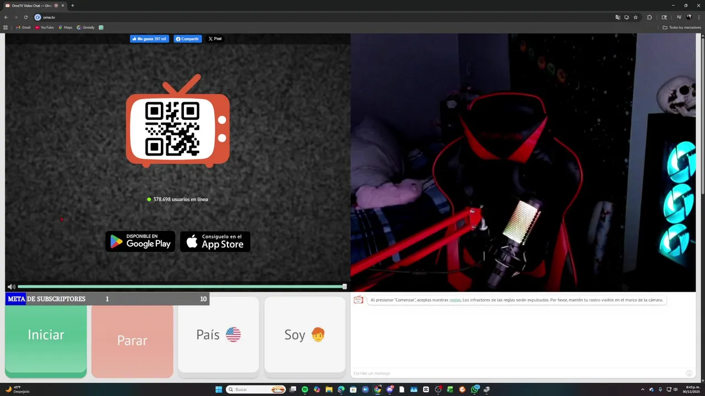
Task: Open the Genially bookmark
Action: pos(86,28)
